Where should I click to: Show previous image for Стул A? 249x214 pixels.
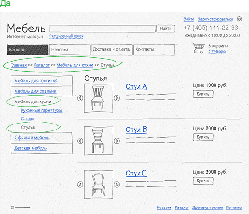click(80, 98)
